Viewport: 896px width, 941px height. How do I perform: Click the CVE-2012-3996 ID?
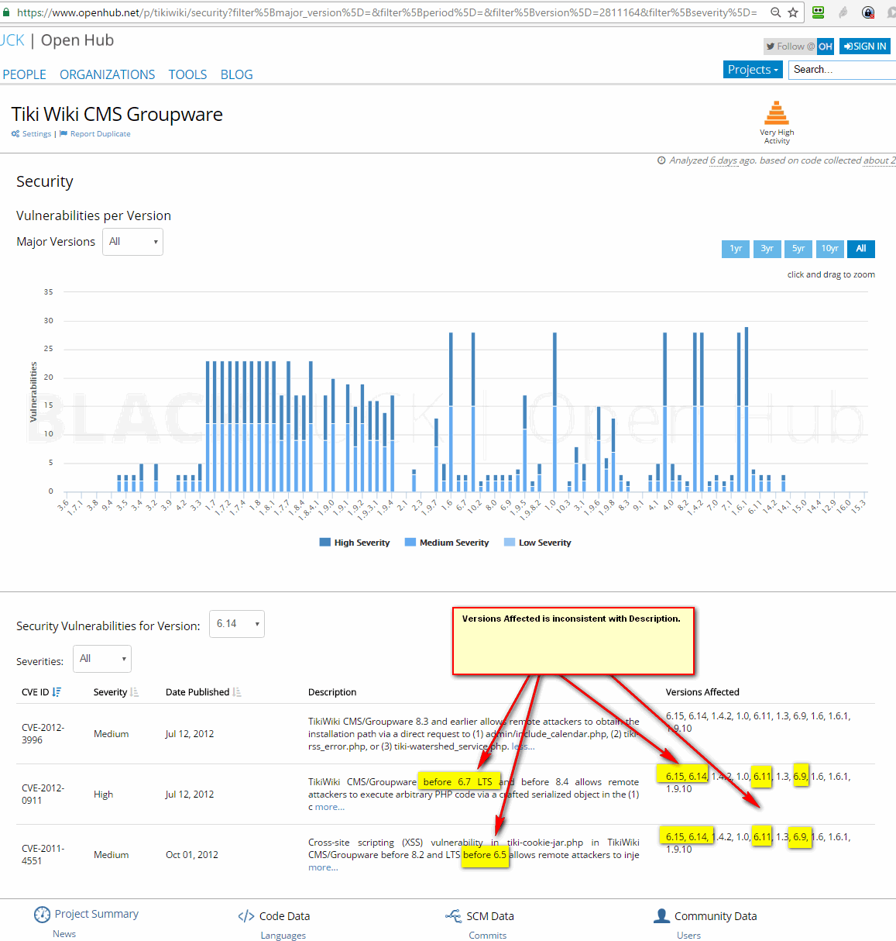pos(43,734)
